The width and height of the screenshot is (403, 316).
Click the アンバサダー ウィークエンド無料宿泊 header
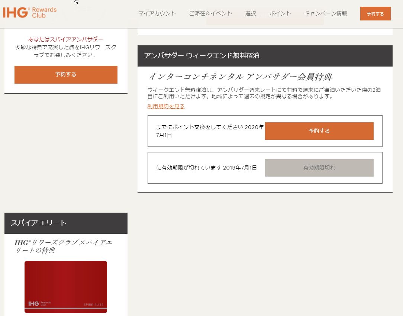(x=265, y=56)
